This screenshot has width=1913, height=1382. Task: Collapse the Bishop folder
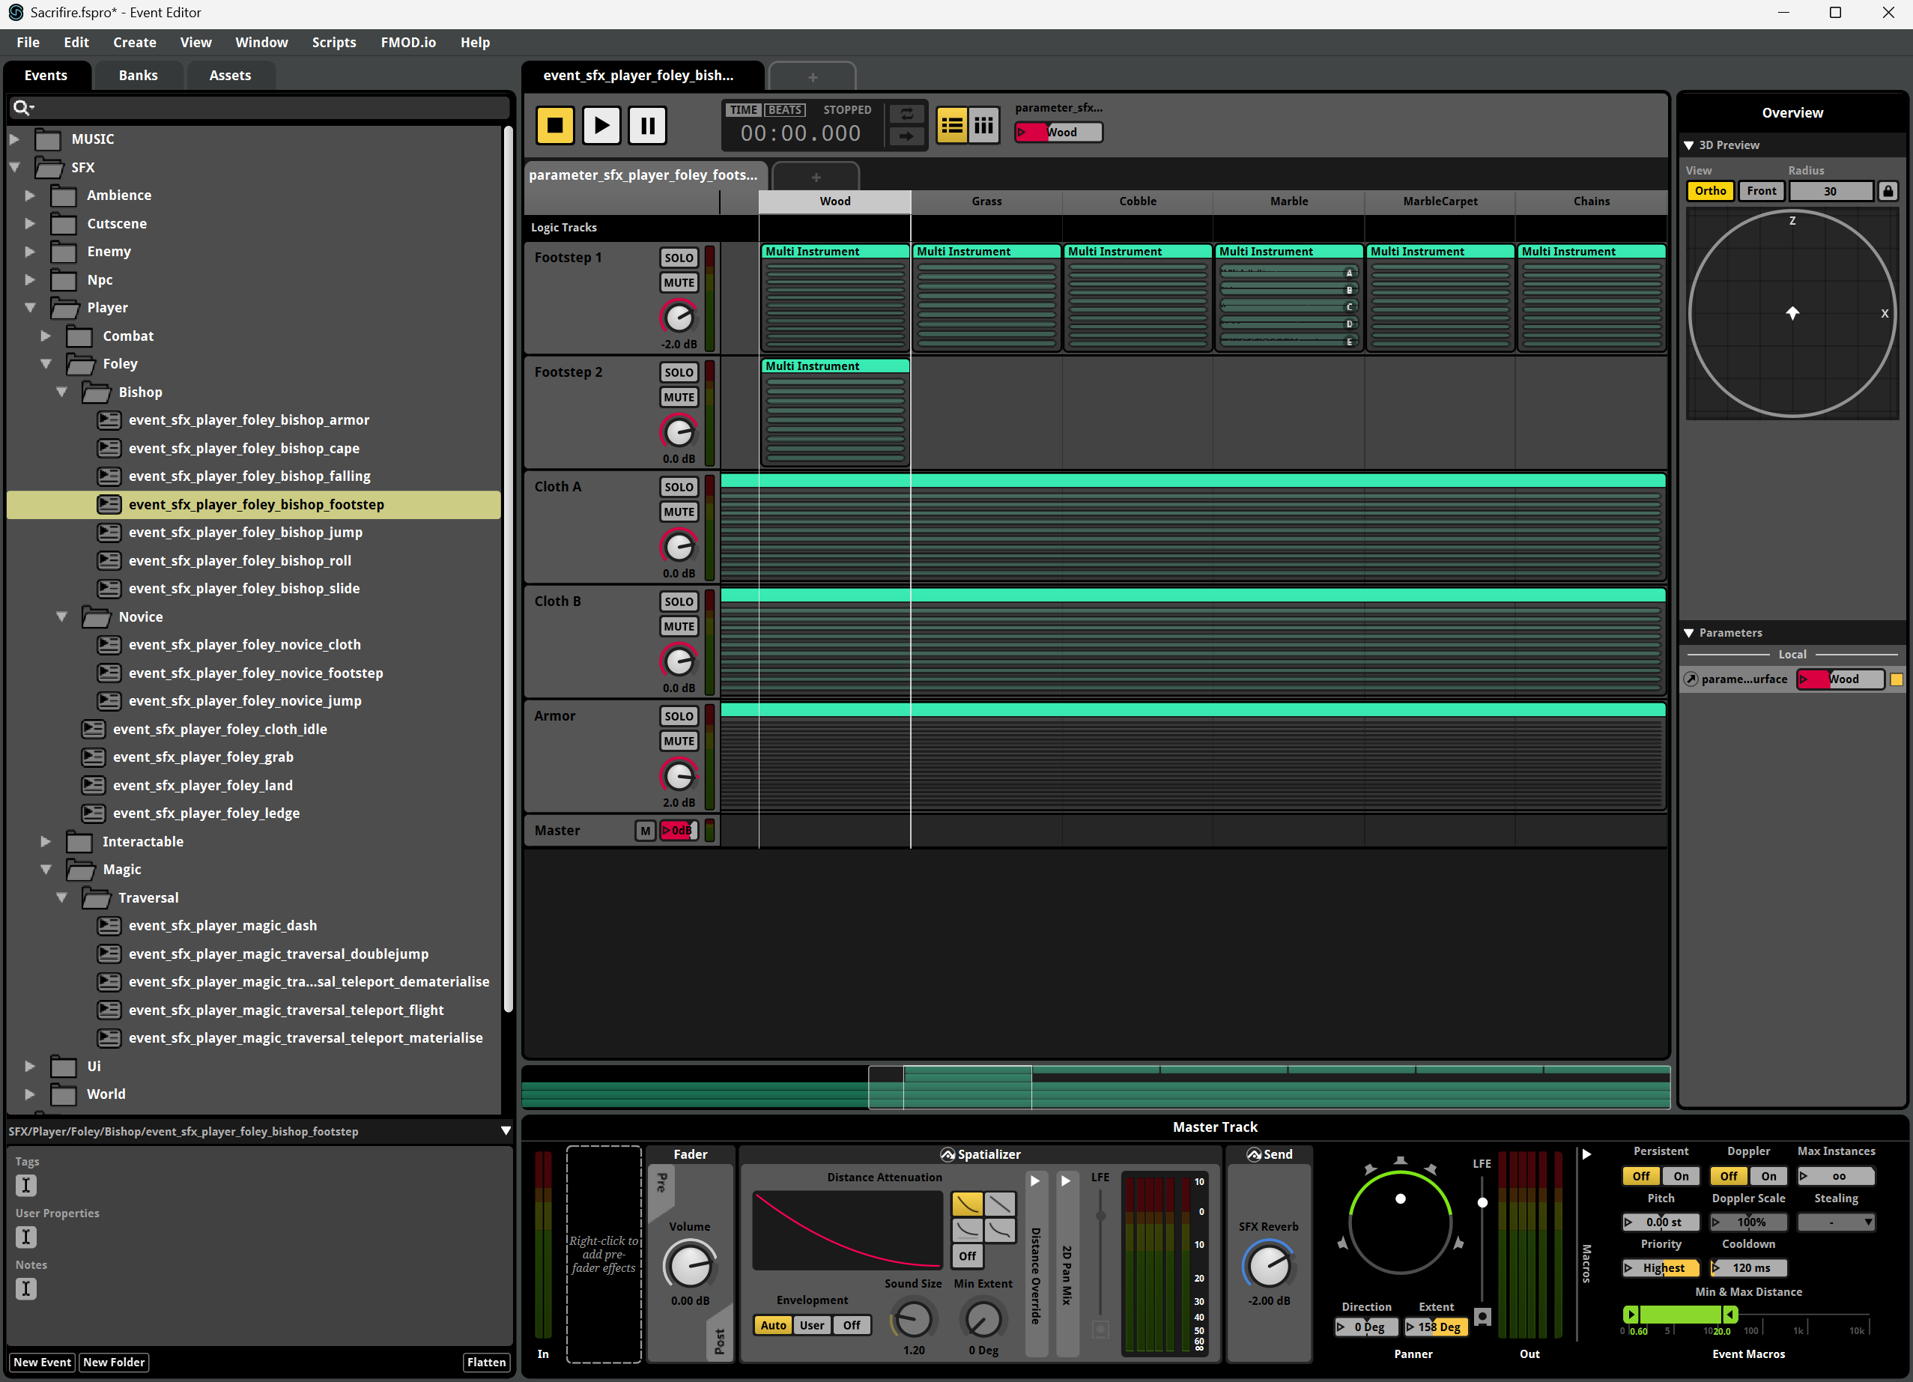click(61, 393)
